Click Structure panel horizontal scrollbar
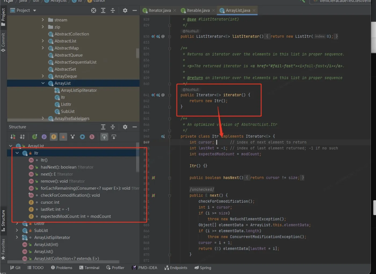 point(63,262)
